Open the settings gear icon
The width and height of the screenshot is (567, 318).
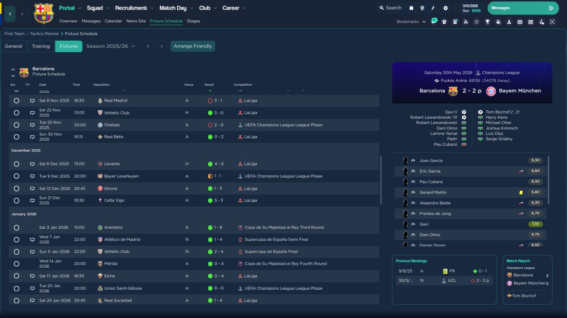(x=445, y=8)
